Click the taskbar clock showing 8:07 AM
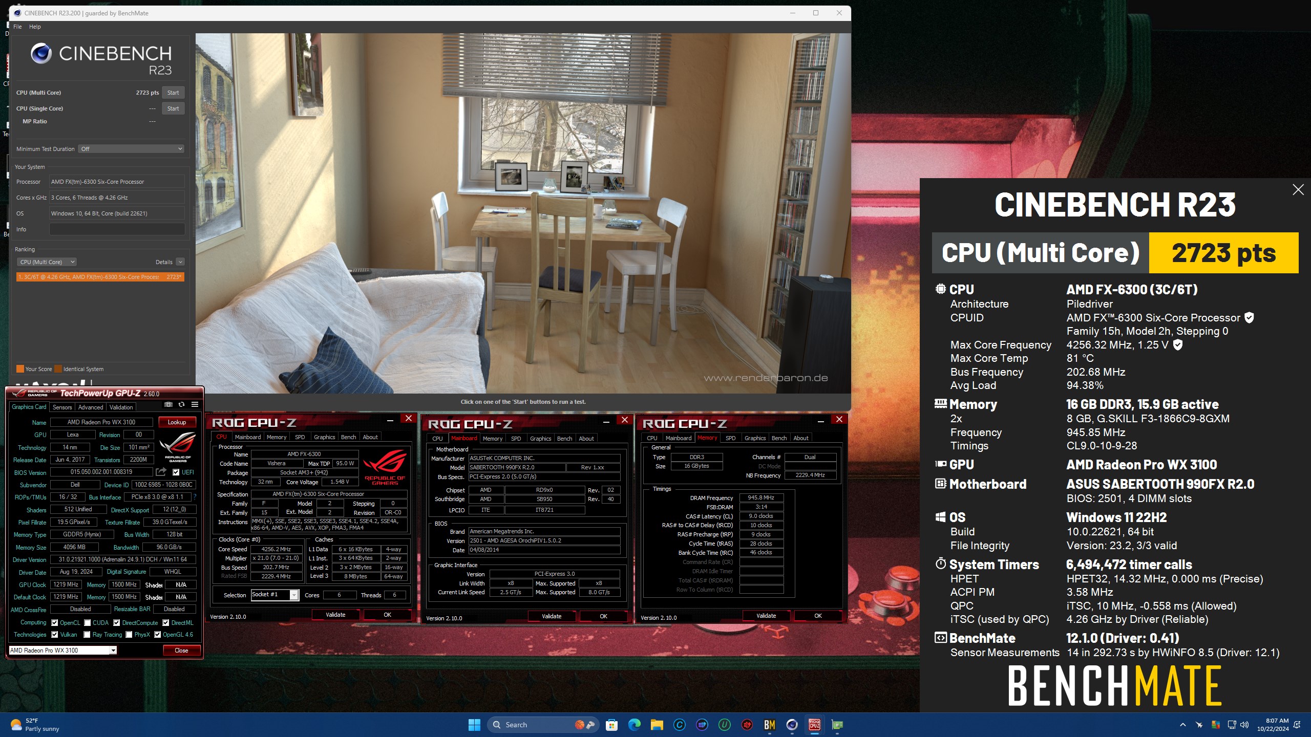1311x737 pixels. click(1273, 725)
